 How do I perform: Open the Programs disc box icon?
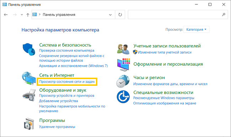(29, 124)
